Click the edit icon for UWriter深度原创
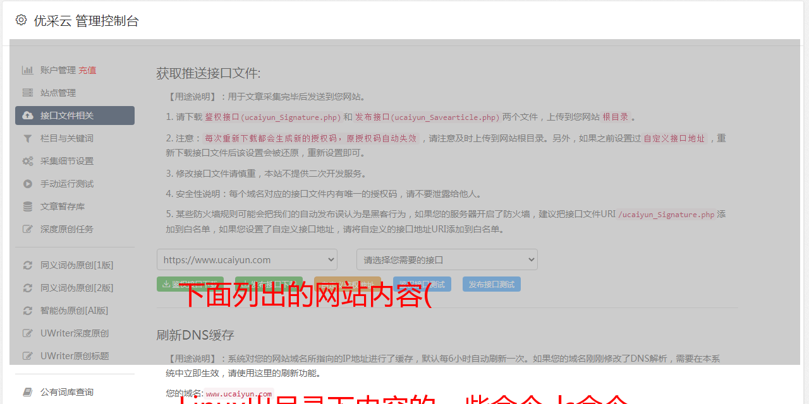Viewport: 809px width, 404px height. (x=28, y=333)
